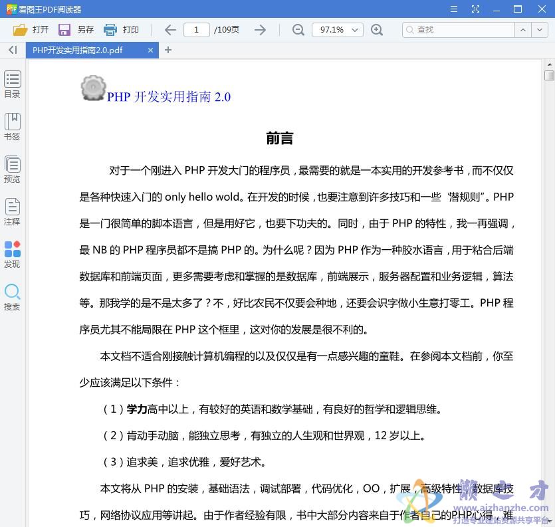The width and height of the screenshot is (555, 527).
Task: Click the line 少应该满足以下条件：
Action: point(130,383)
